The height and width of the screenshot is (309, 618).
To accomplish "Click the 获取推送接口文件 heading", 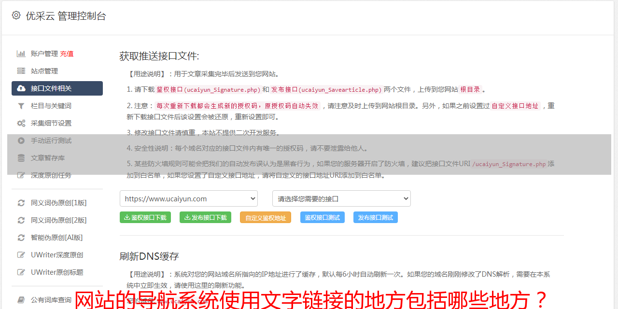I will point(159,56).
